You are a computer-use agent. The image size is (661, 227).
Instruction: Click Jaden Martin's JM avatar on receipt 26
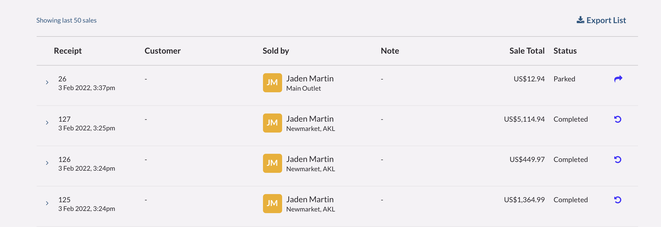[x=272, y=82]
